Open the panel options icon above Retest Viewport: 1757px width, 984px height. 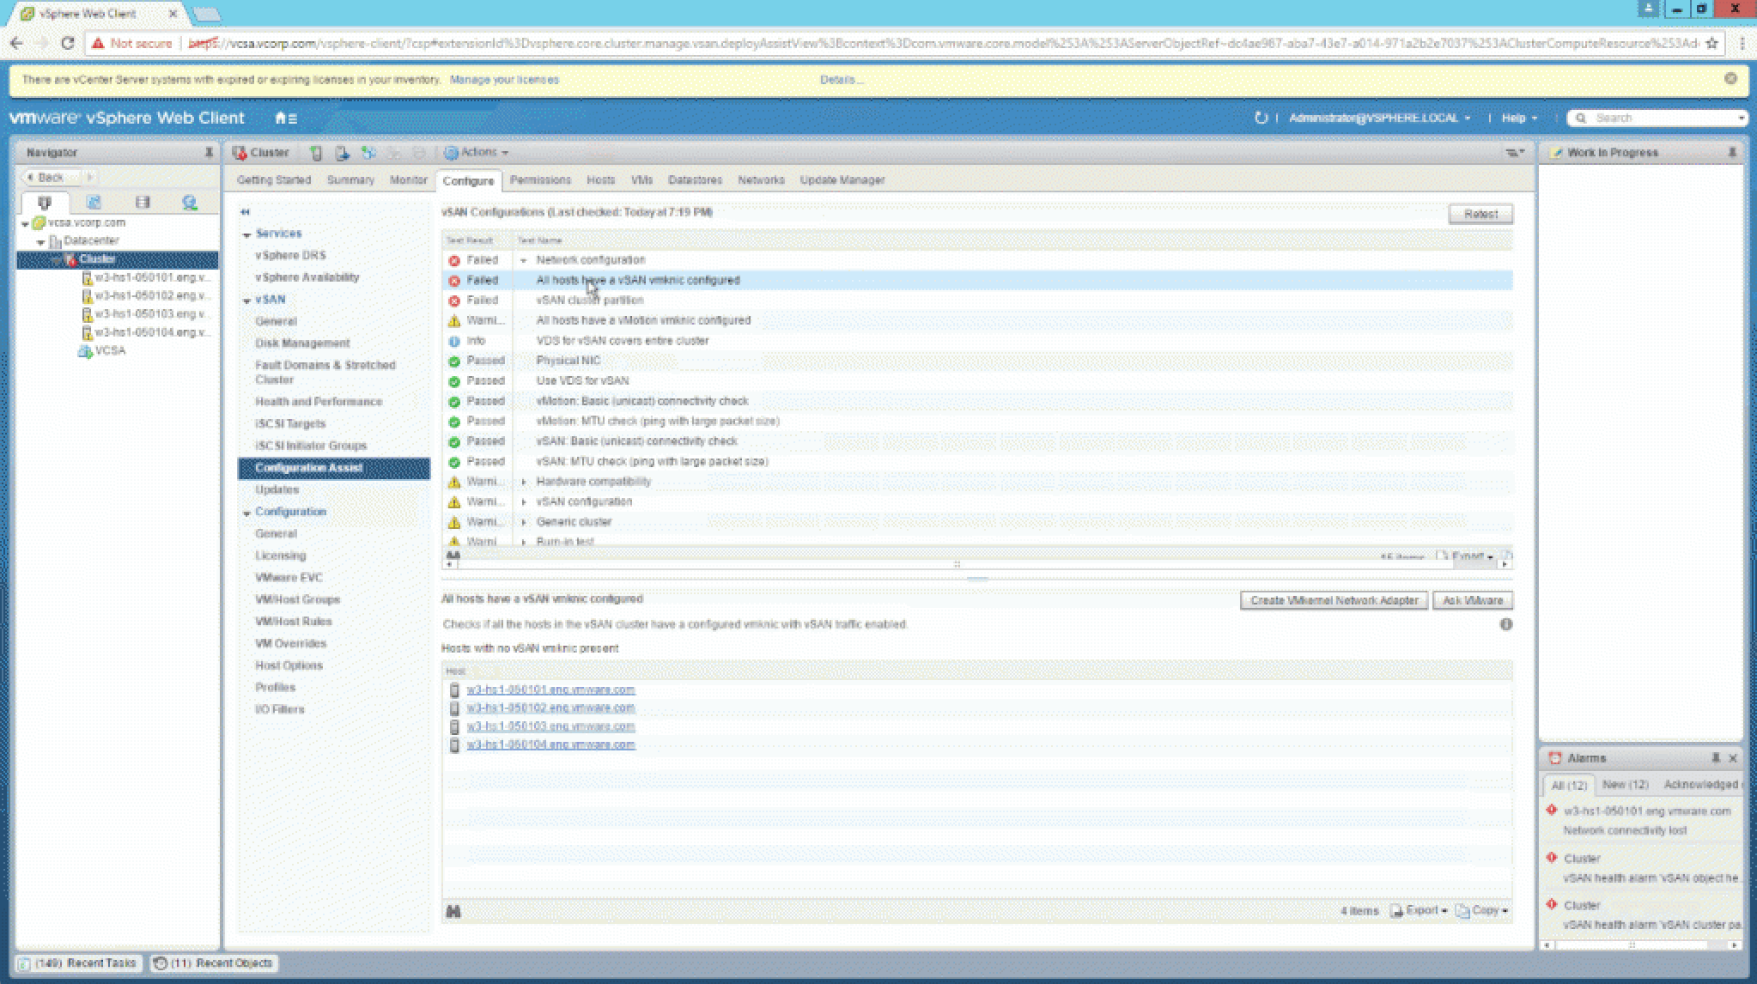(x=1514, y=153)
